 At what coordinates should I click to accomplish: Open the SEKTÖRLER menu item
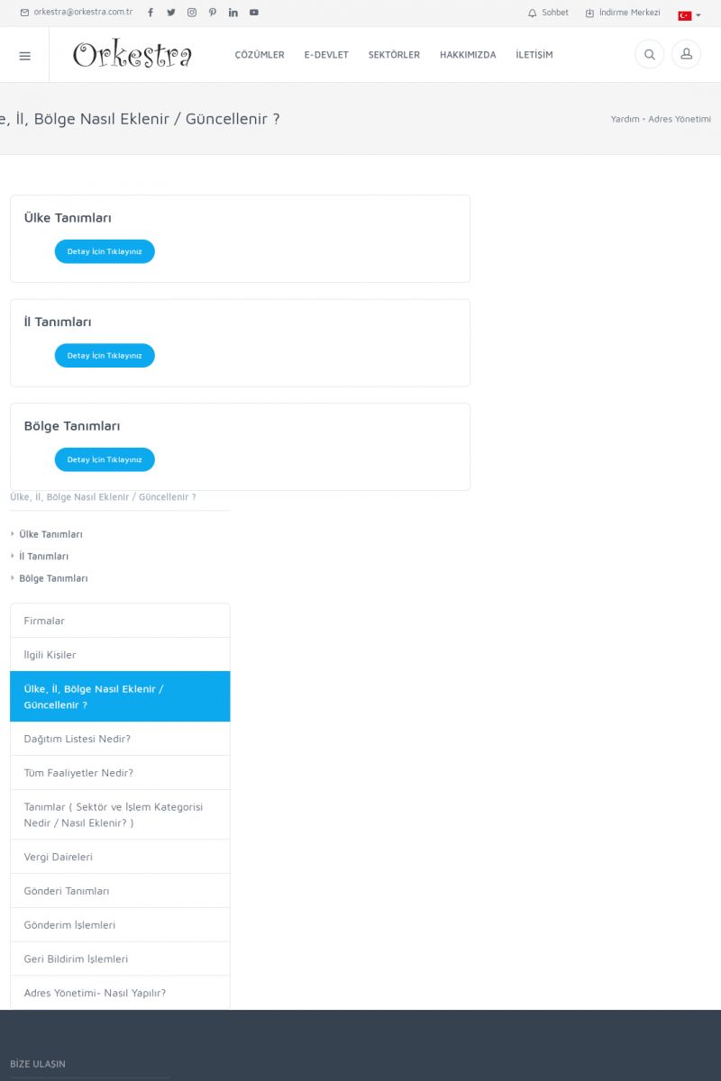(x=394, y=55)
